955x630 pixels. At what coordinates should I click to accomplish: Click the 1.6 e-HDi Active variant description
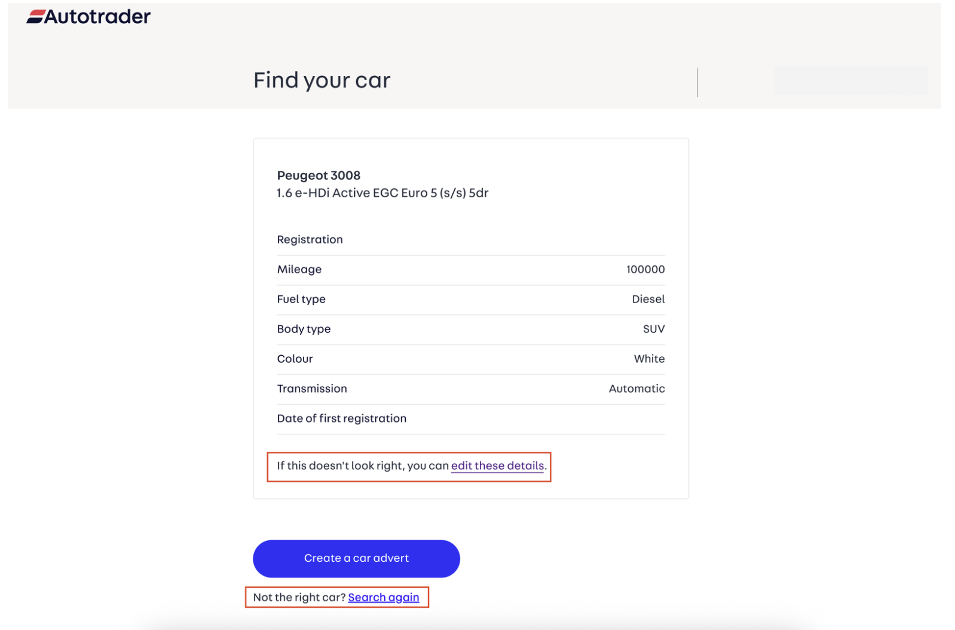click(382, 193)
